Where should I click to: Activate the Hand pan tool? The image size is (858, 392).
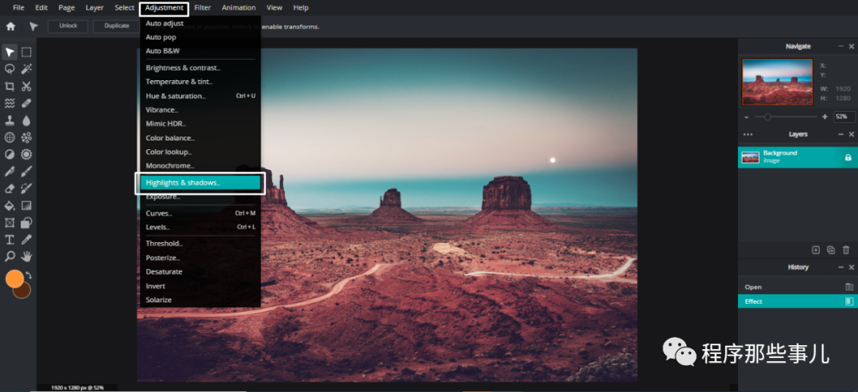pyautogui.click(x=26, y=256)
